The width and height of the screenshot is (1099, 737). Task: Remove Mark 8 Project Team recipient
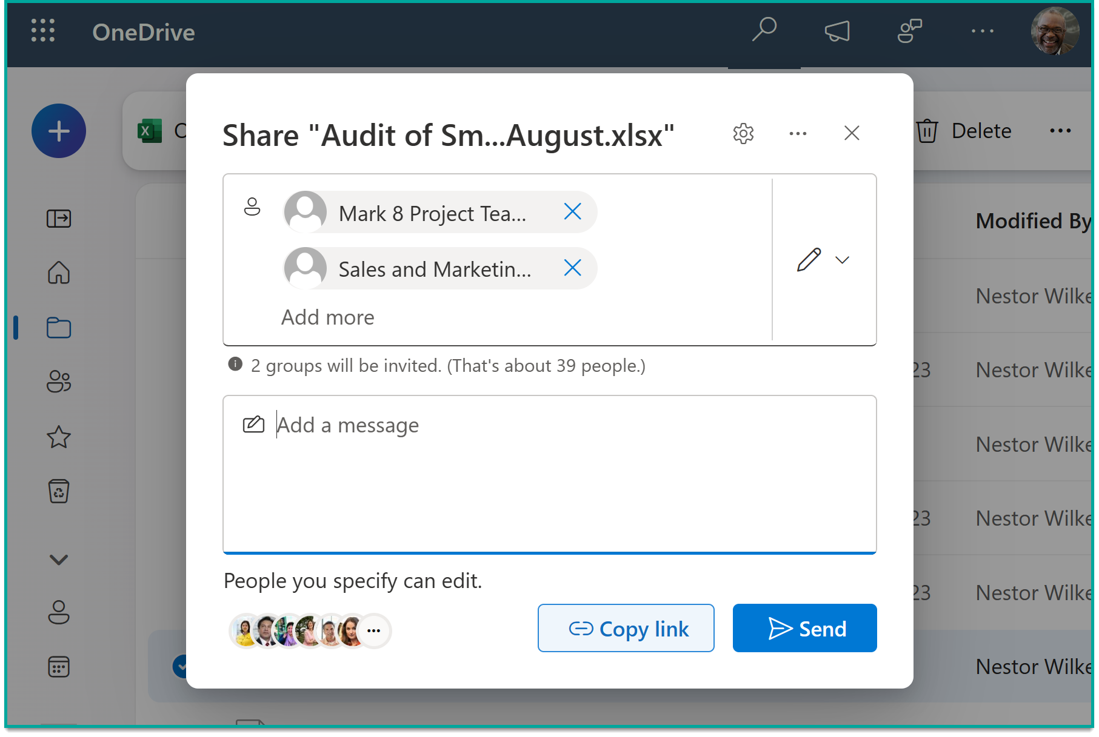click(572, 212)
